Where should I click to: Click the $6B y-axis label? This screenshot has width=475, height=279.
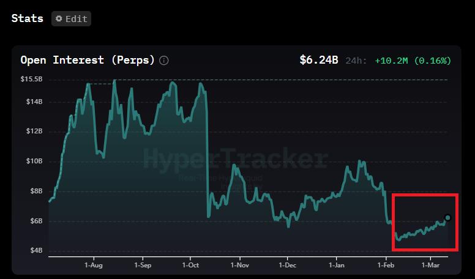pyautogui.click(x=35, y=221)
